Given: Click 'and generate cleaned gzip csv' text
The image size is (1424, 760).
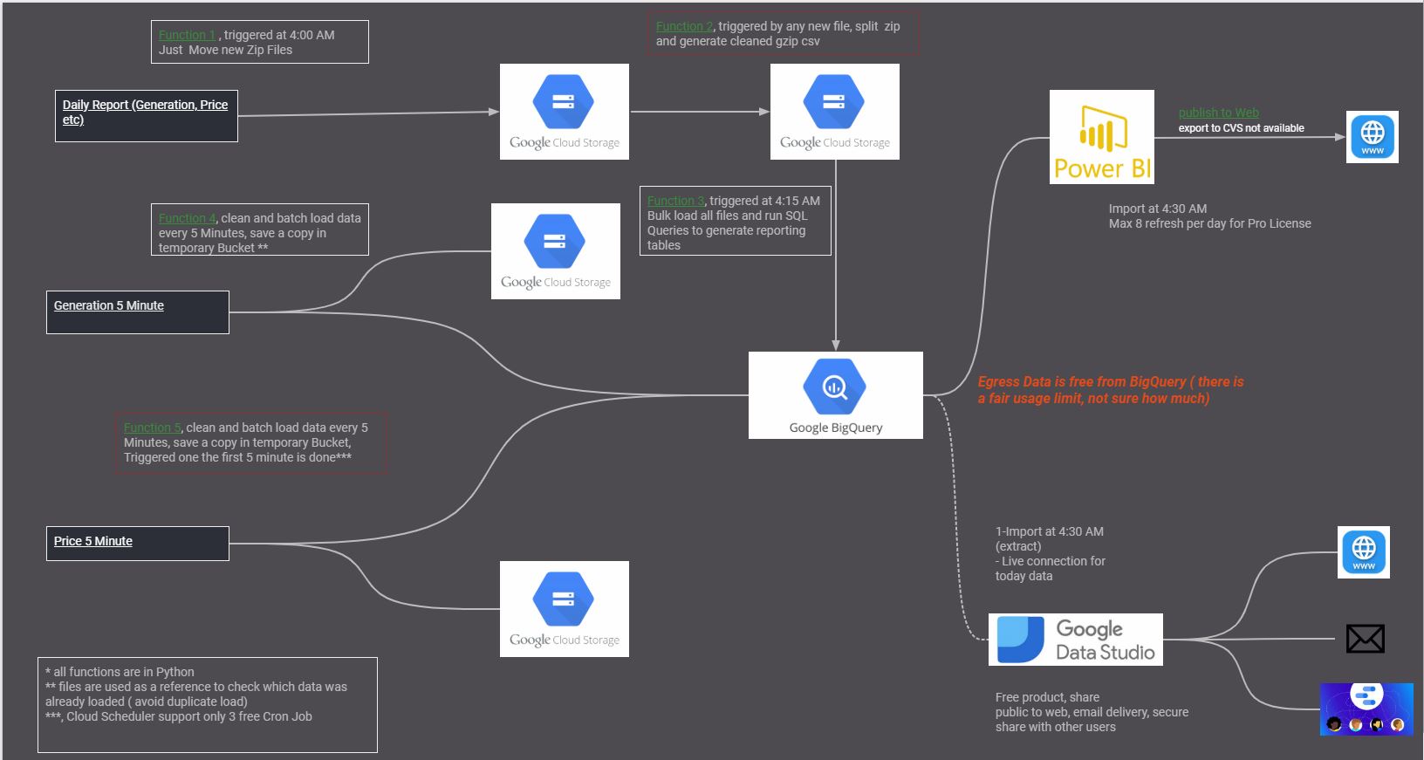Looking at the screenshot, I should pos(738,41).
